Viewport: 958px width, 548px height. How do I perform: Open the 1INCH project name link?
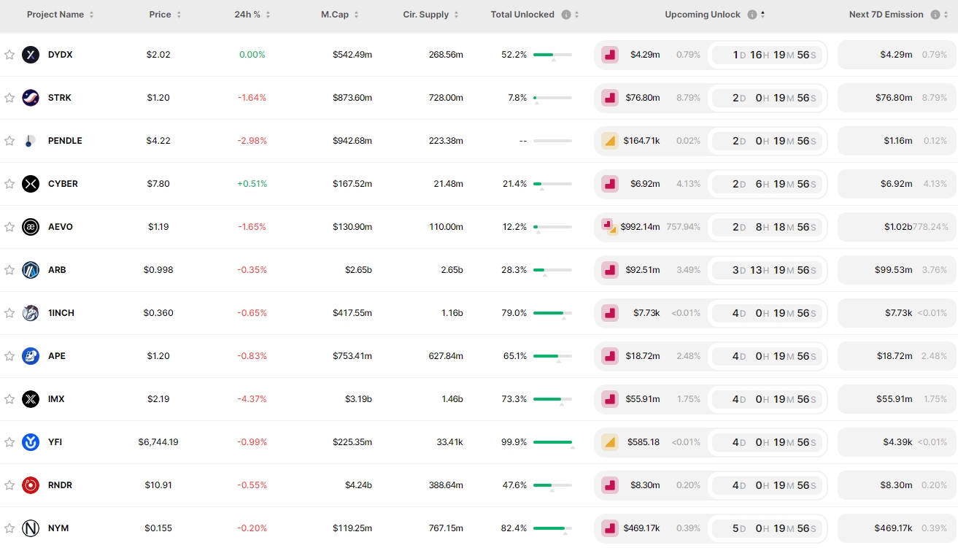click(61, 313)
